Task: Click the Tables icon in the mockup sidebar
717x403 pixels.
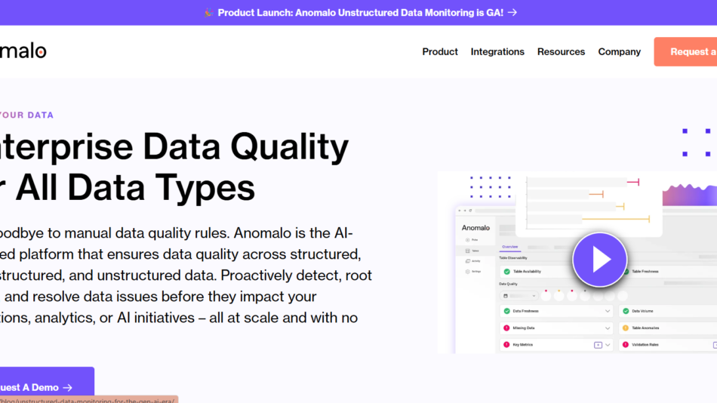Action: pyautogui.click(x=468, y=251)
